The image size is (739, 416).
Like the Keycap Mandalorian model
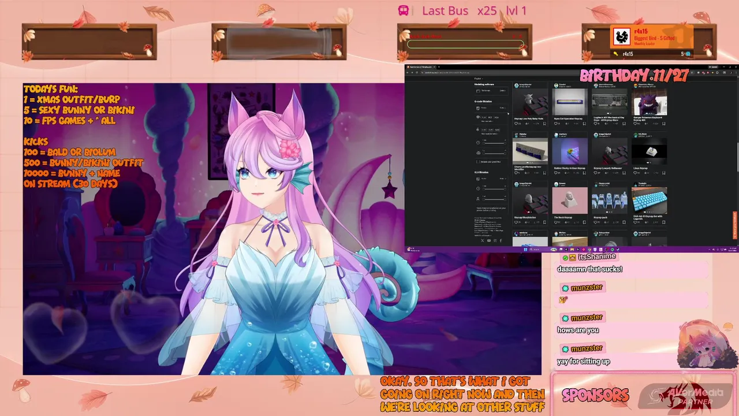pos(516,222)
